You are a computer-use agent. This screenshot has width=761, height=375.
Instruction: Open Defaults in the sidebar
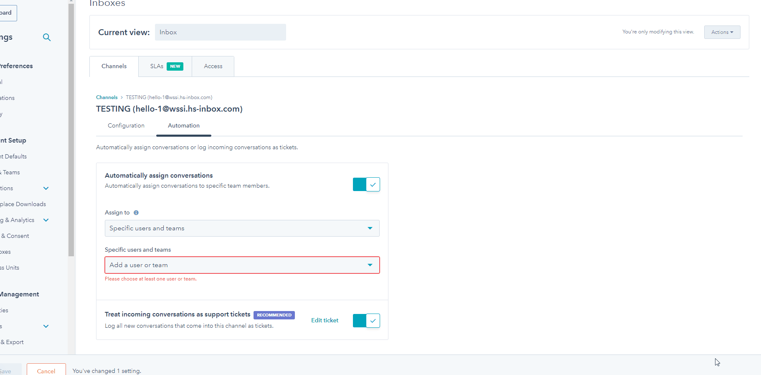[13, 156]
